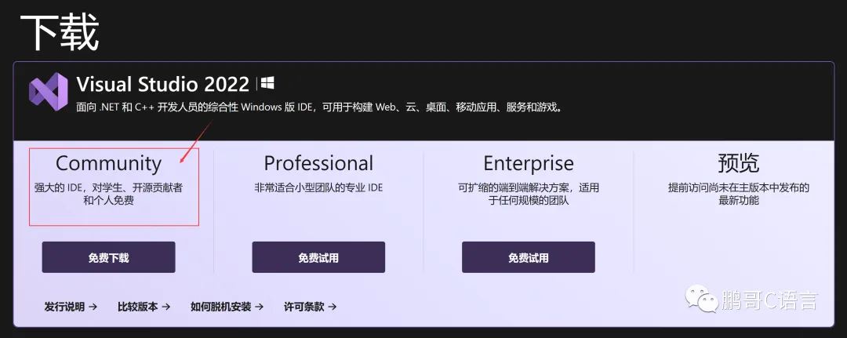The image size is (847, 338).
Task: Click the Professional description 非常适合小型团队
Action: (x=318, y=188)
